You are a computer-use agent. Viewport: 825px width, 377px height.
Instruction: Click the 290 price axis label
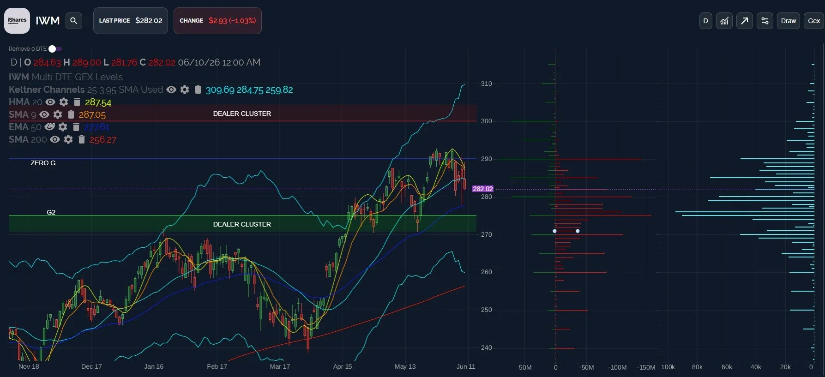(x=487, y=159)
